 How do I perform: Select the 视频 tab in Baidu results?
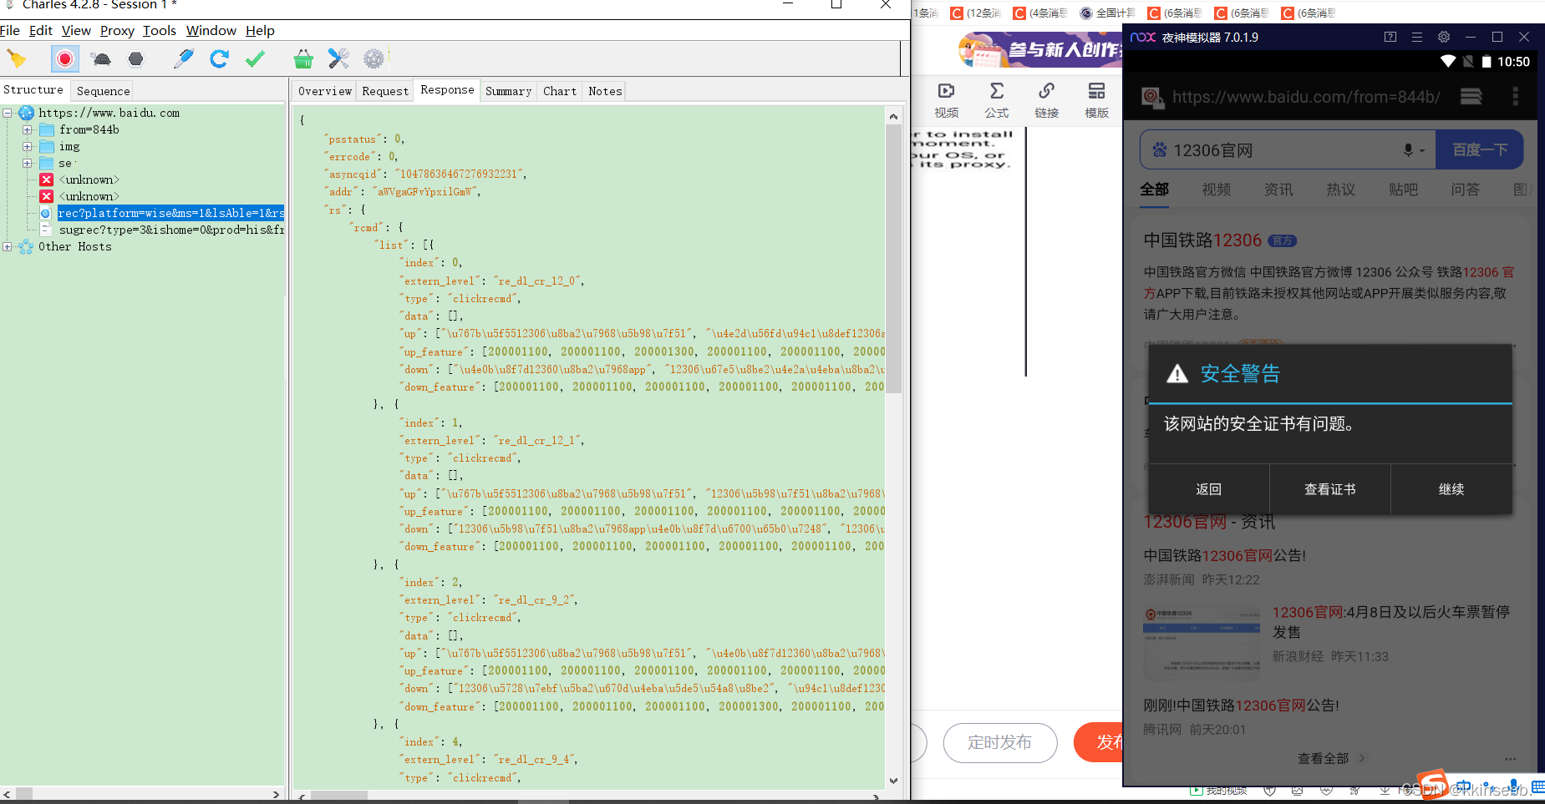tap(1217, 190)
